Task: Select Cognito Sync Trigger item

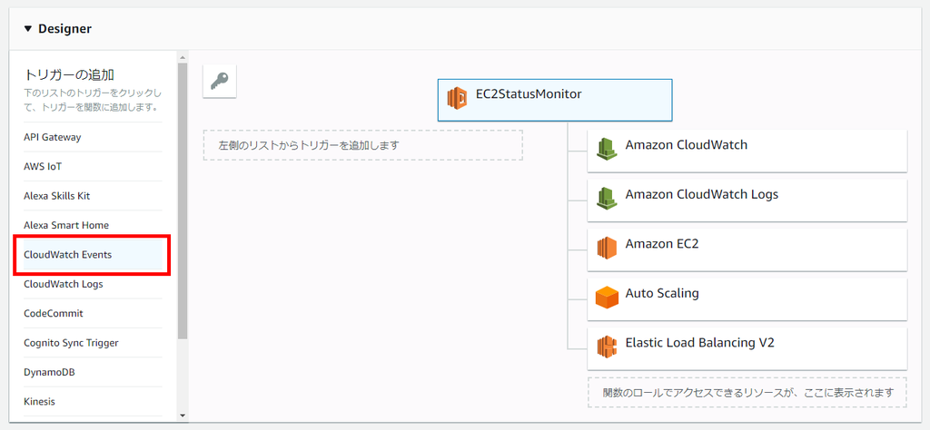Action: (x=71, y=343)
